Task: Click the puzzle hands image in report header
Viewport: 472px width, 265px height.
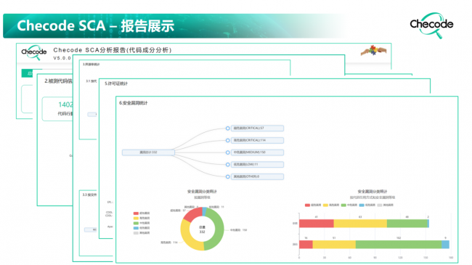Action: click(373, 50)
